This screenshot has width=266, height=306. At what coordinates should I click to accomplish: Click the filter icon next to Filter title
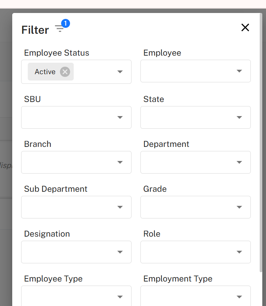[x=59, y=29]
